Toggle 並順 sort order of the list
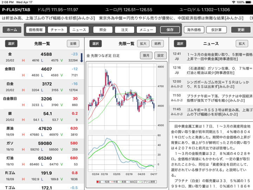 (73, 44)
